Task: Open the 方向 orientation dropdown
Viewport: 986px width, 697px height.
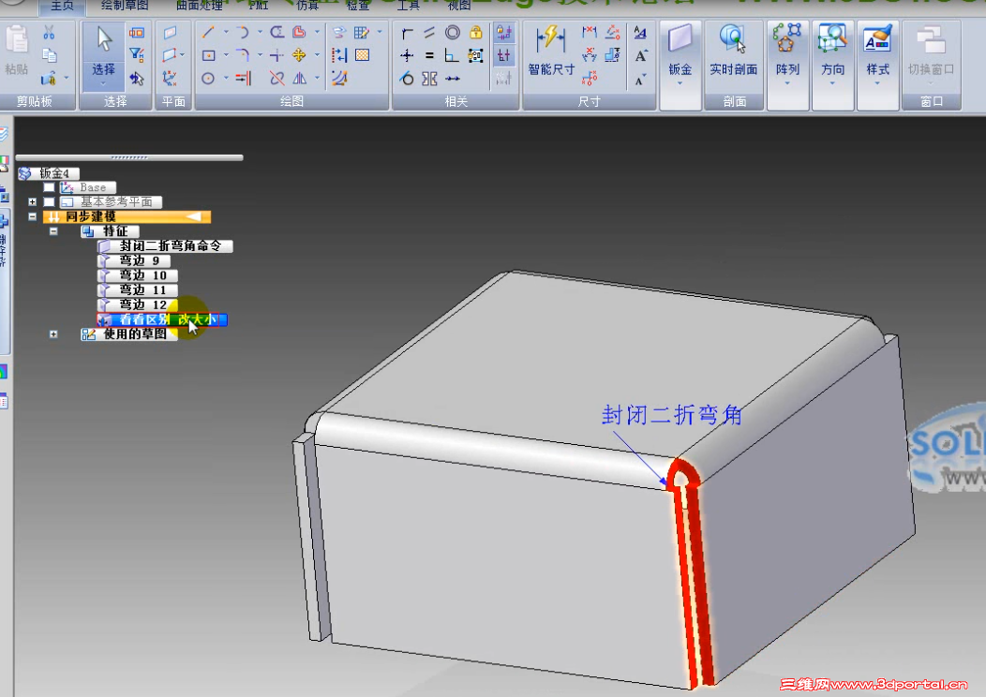Action: pos(832,83)
